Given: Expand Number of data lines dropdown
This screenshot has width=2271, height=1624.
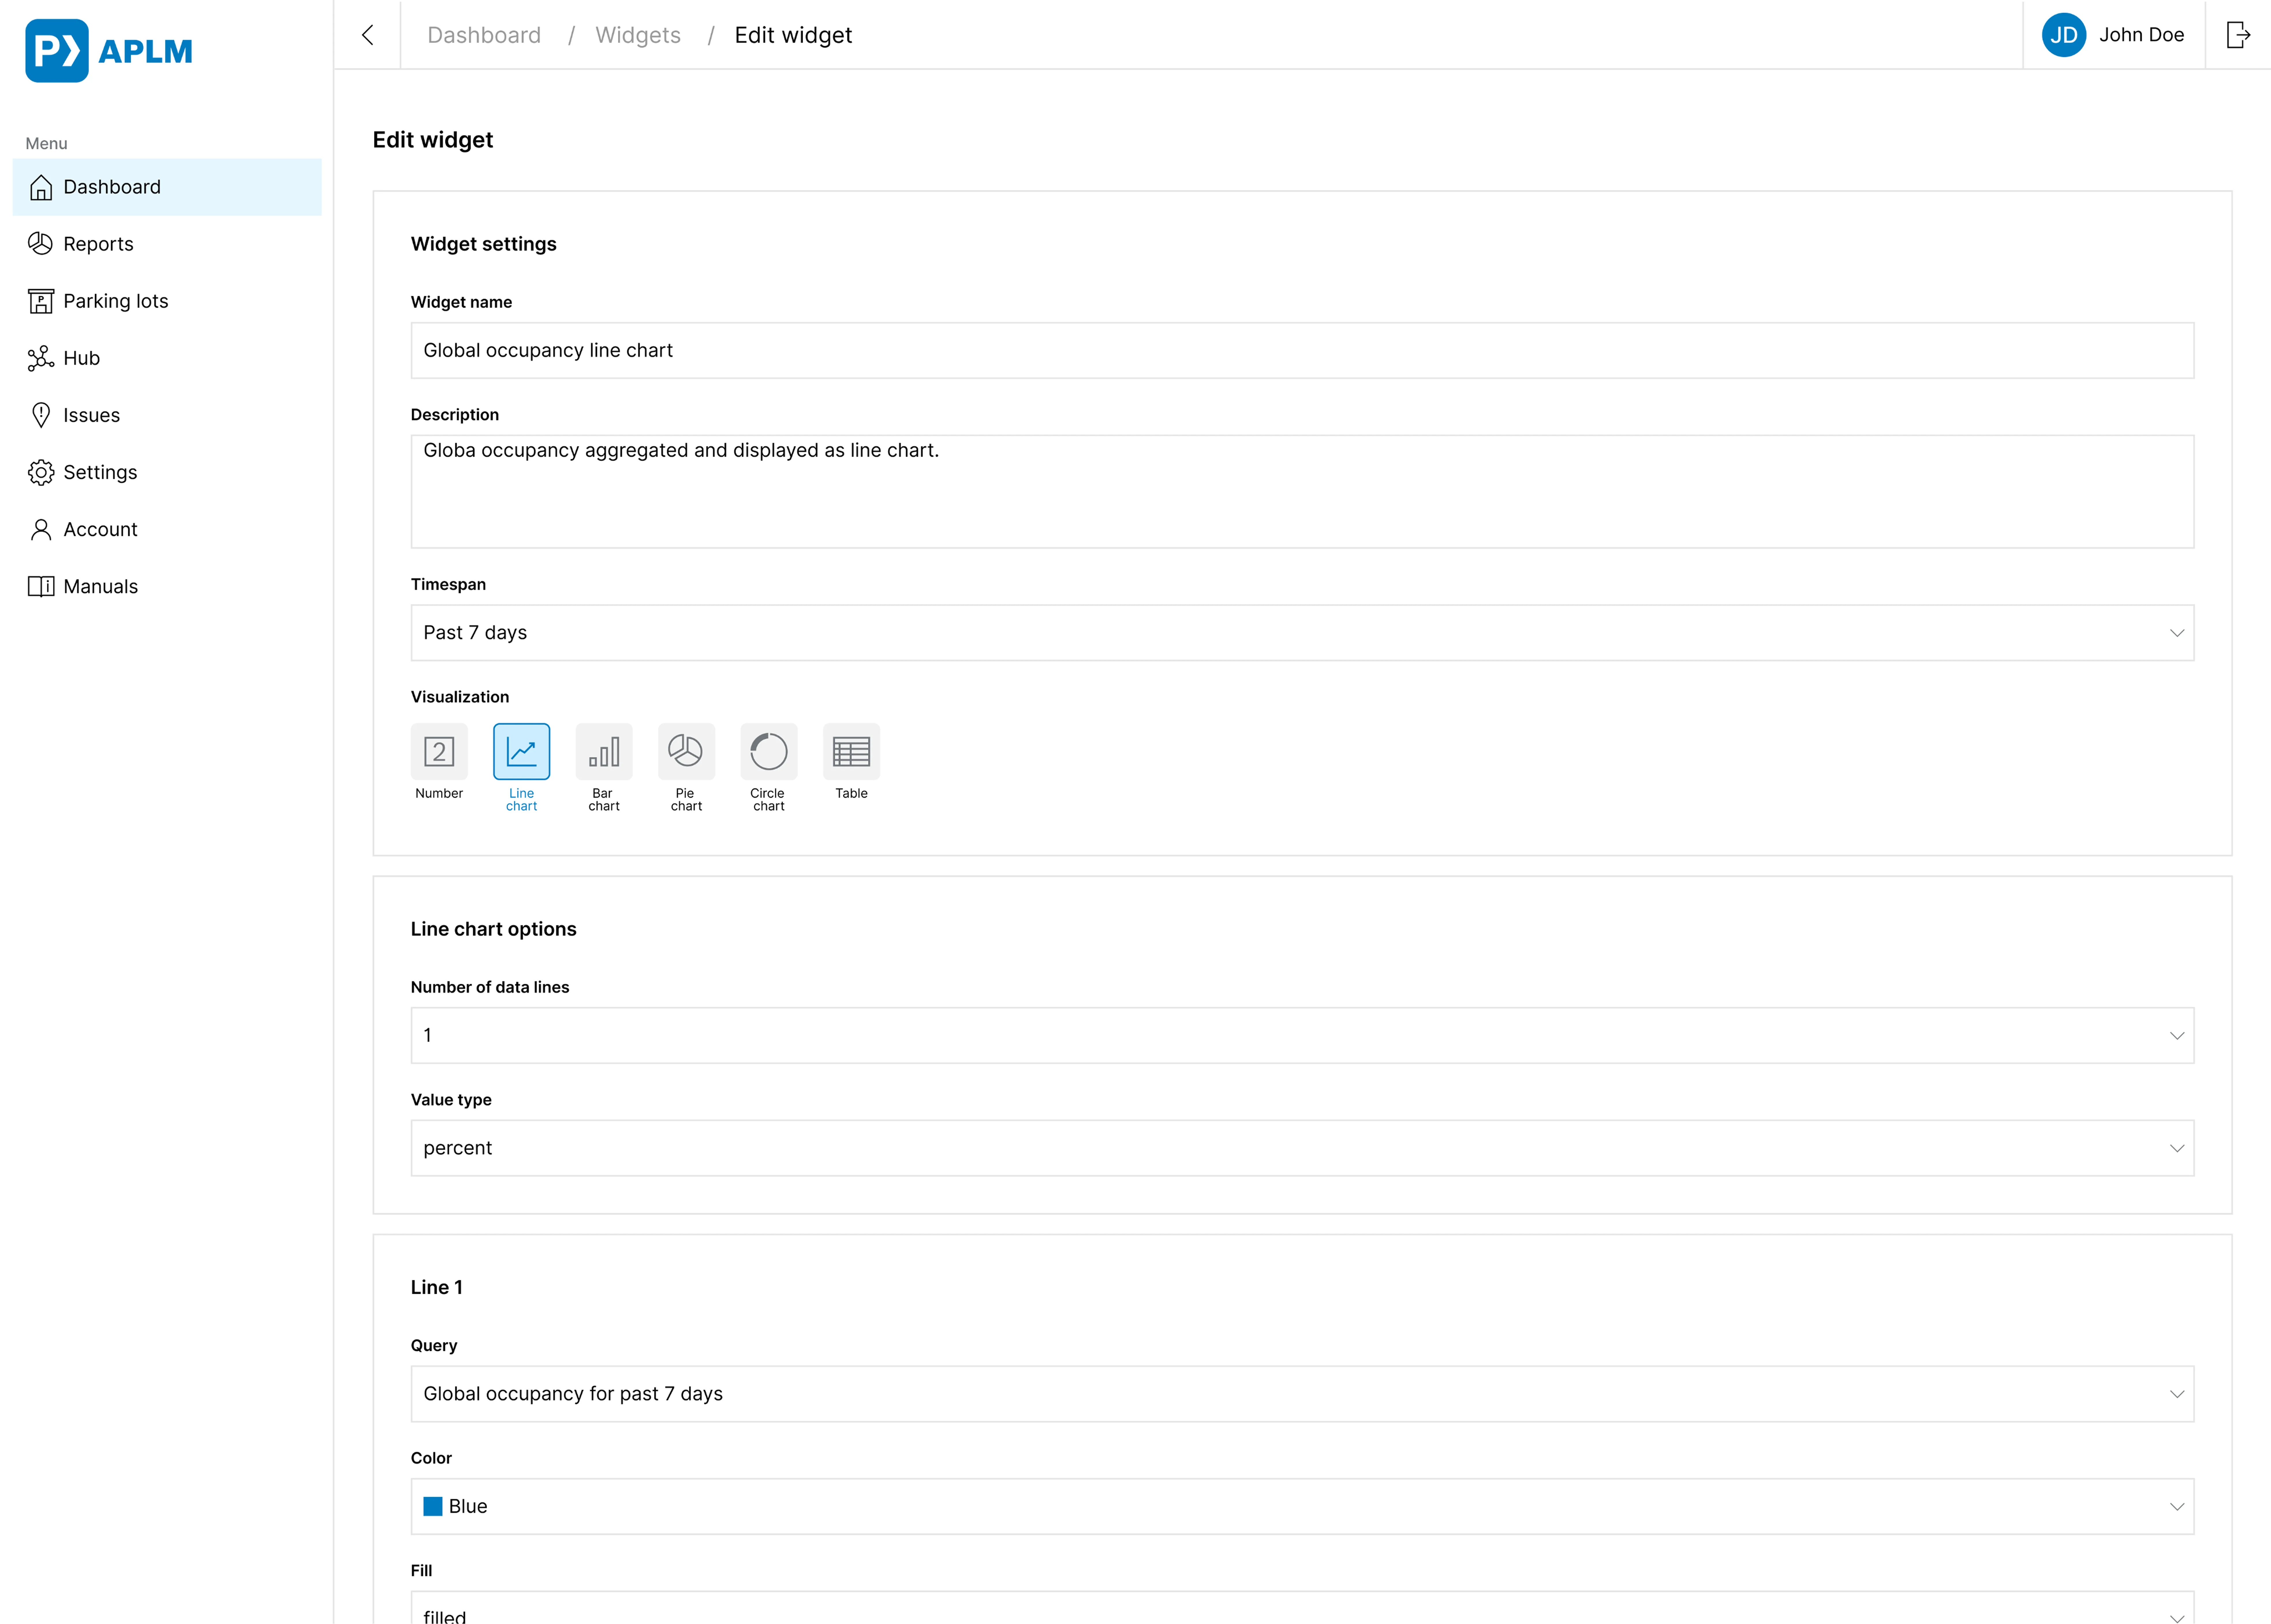Looking at the screenshot, I should pos(1302,1035).
